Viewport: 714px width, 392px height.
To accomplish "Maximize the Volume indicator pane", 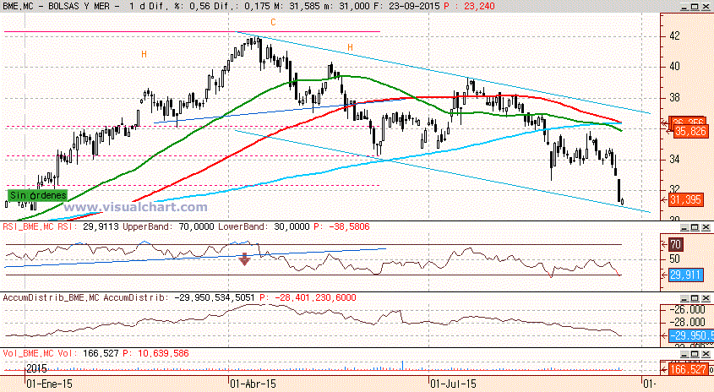I will (x=695, y=354).
